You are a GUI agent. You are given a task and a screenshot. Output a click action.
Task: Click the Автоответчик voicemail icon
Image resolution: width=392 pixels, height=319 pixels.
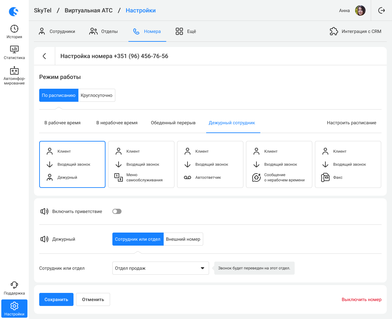[188, 177]
